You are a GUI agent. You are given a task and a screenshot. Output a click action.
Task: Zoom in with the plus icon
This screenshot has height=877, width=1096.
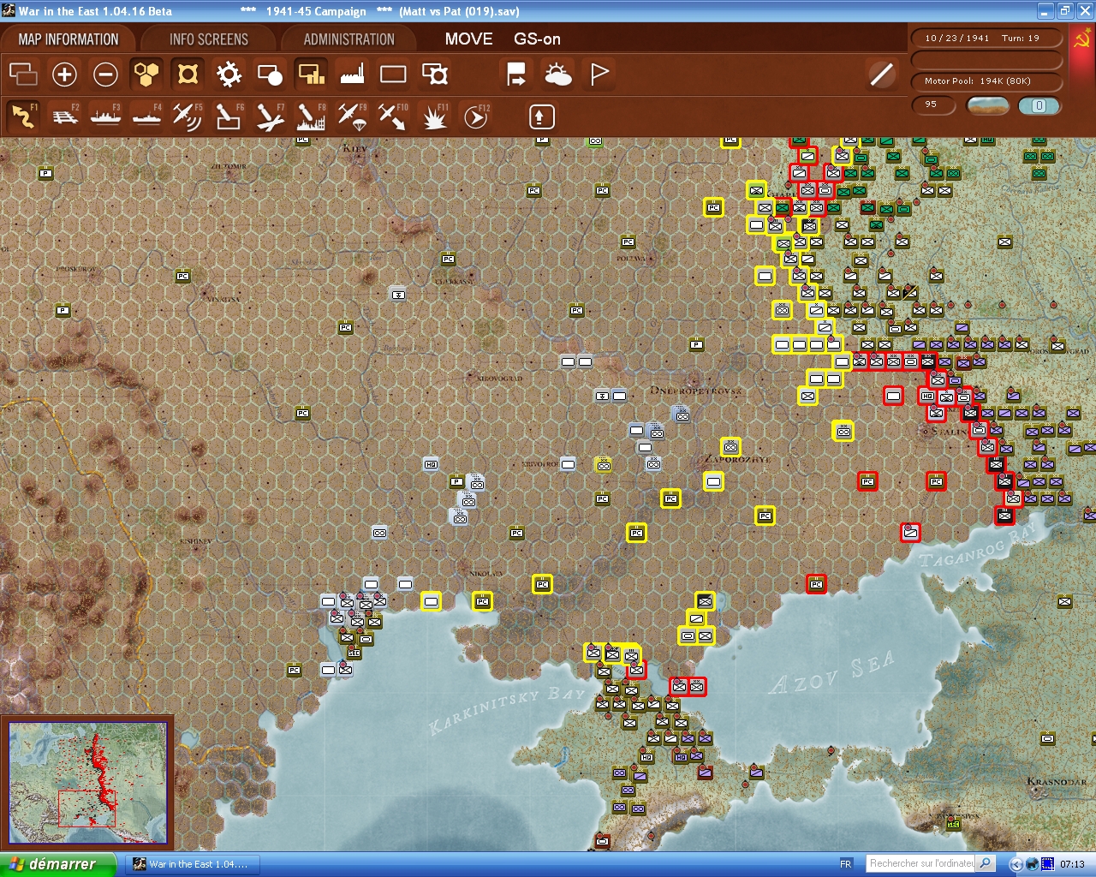coord(64,75)
